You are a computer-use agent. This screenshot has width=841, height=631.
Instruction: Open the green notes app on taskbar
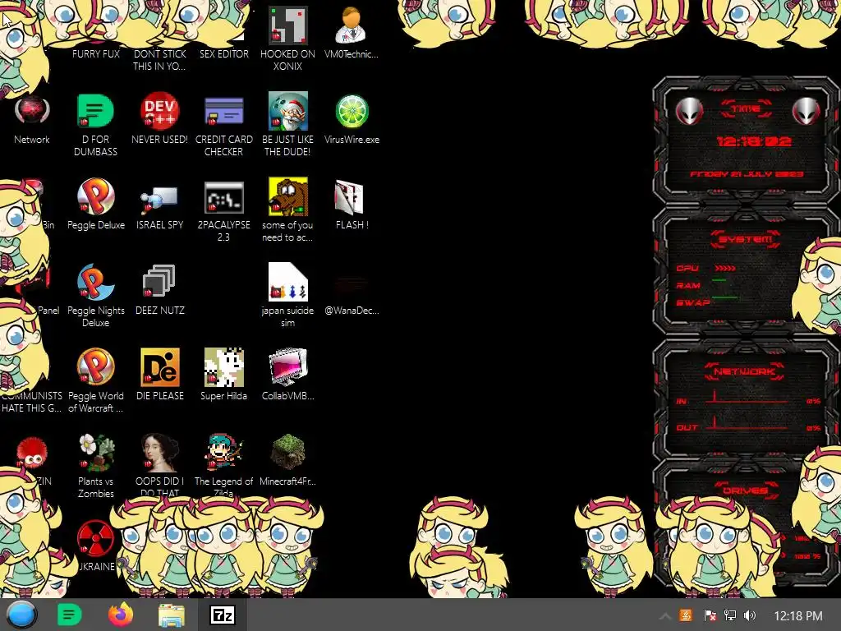[x=69, y=615]
